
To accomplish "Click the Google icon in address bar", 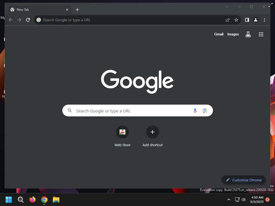I will point(39,20).
